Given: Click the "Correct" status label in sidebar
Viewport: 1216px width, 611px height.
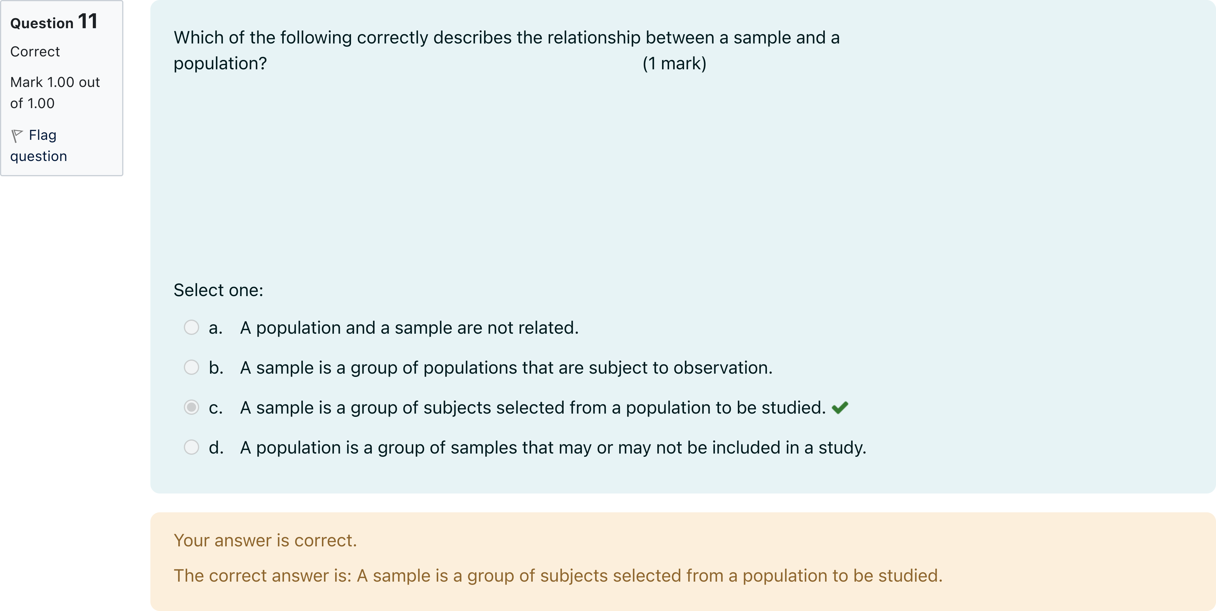Looking at the screenshot, I should 35,51.
